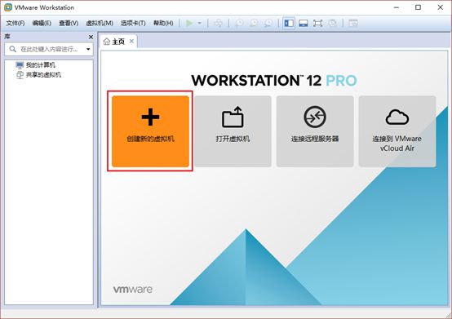Open the 查看(V) menu

pyautogui.click(x=69, y=23)
